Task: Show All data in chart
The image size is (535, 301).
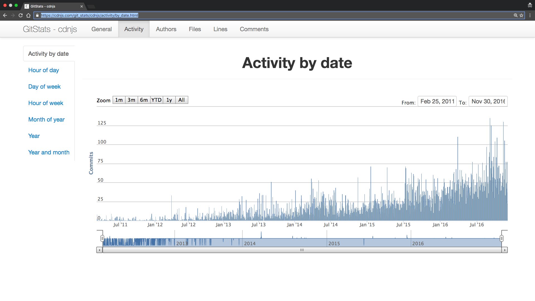Action: pos(182,100)
